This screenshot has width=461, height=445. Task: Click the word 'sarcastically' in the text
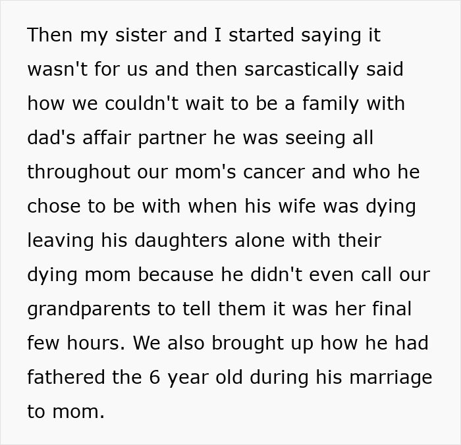[x=302, y=70]
